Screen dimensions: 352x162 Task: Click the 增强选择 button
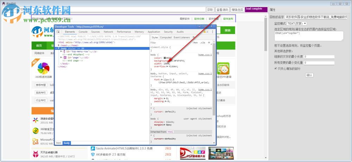coord(237,9)
